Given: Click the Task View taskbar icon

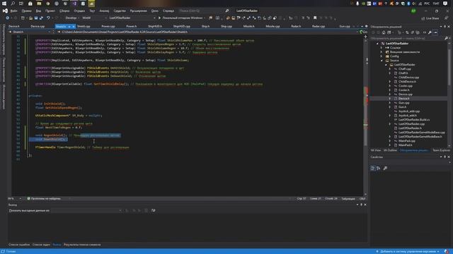Looking at the screenshot, I should (x=21, y=4).
